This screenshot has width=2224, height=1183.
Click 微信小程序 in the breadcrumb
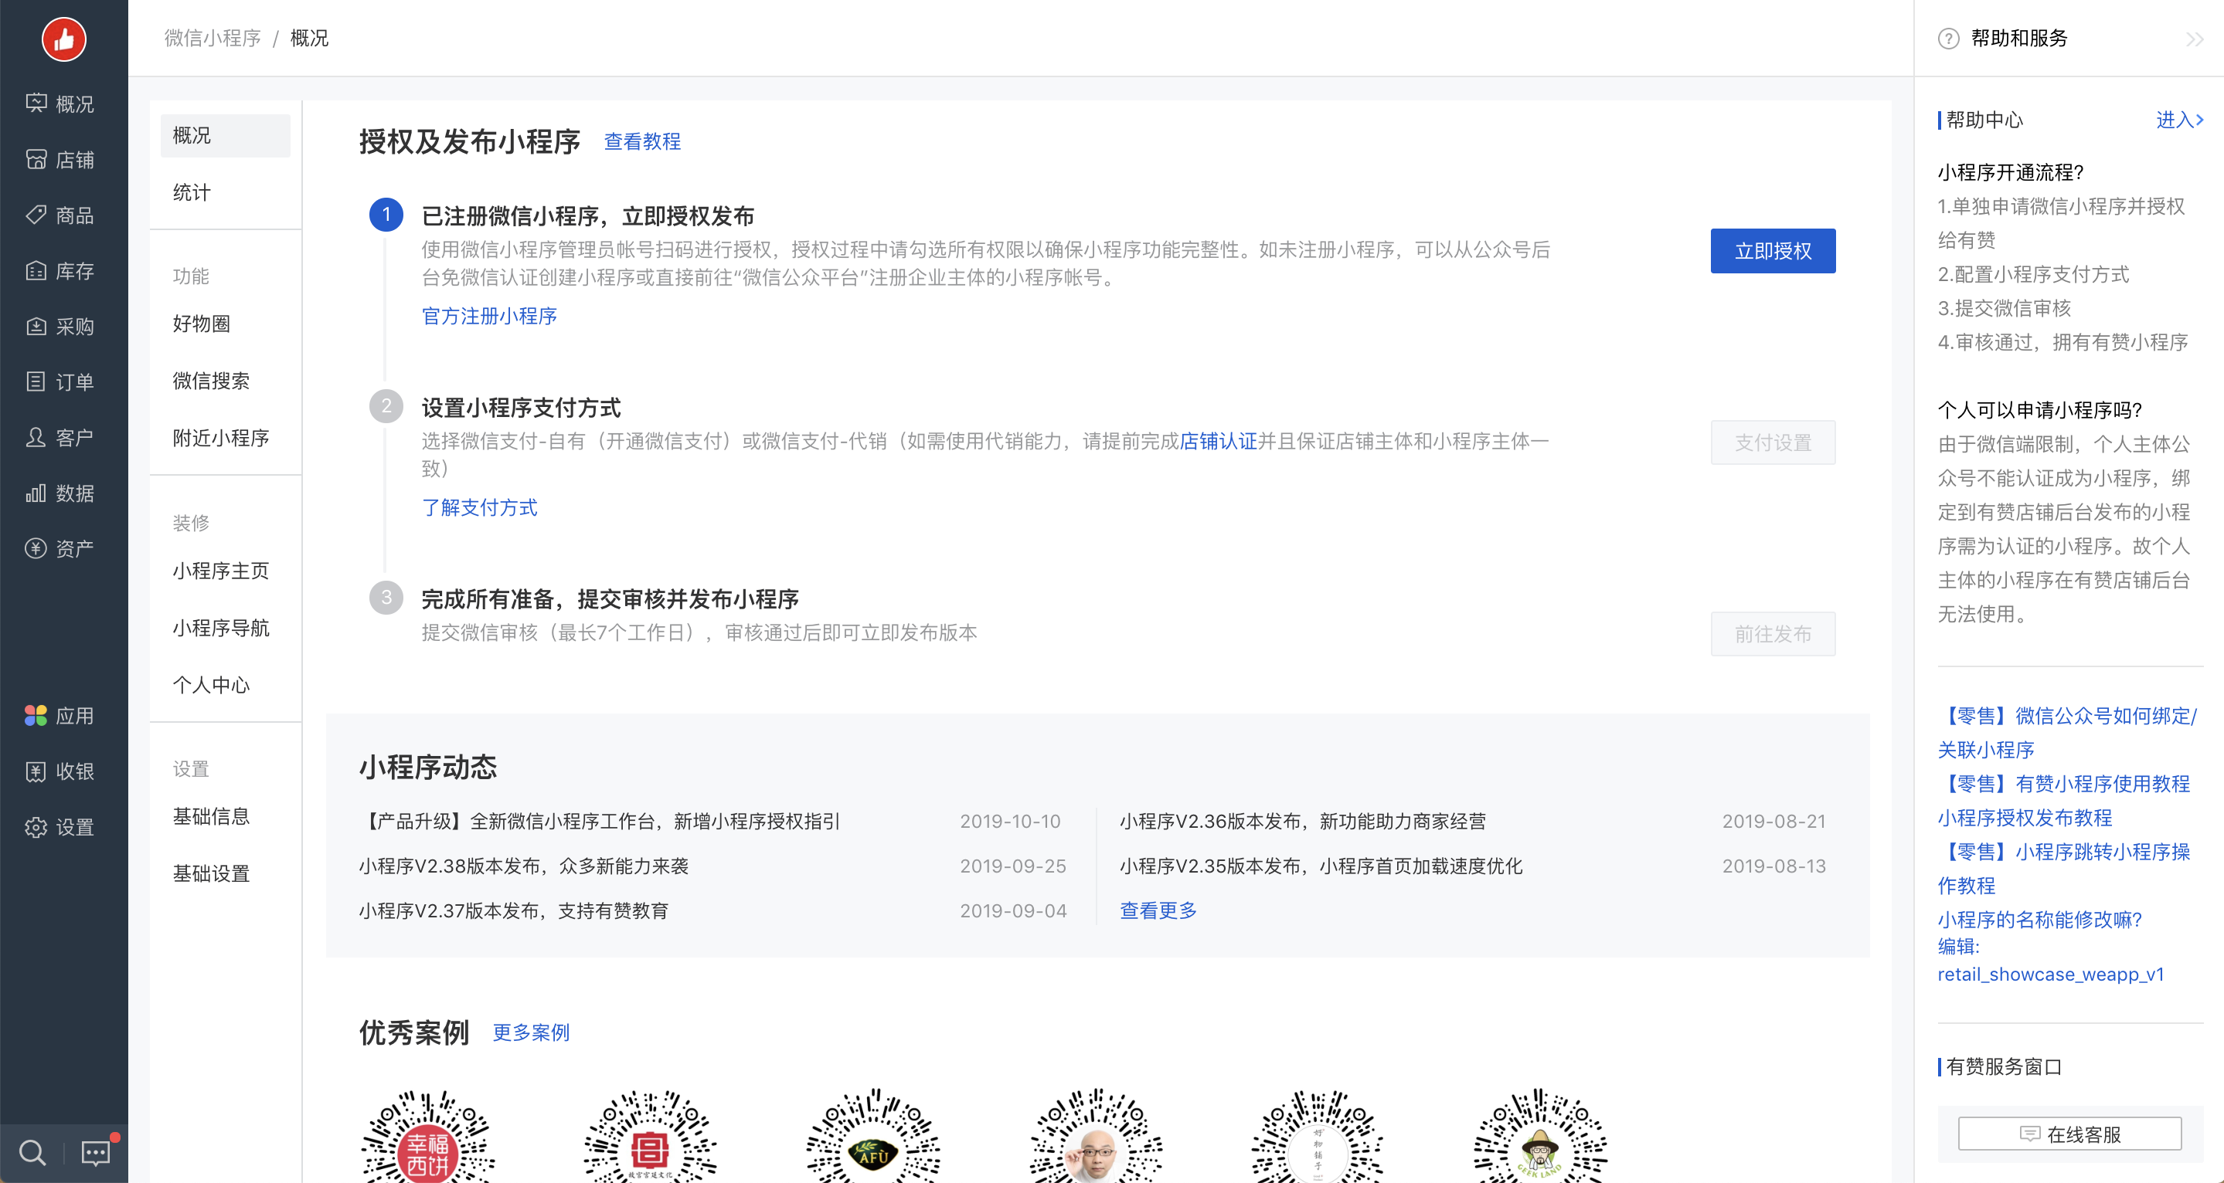(x=213, y=38)
